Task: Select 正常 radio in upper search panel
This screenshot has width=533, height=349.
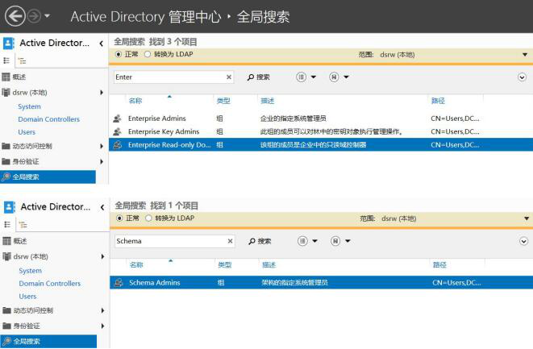Action: (x=119, y=54)
